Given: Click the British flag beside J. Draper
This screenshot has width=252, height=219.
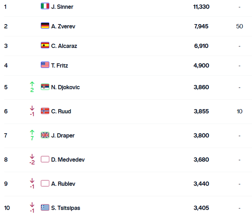Looking at the screenshot, I should (45, 135).
